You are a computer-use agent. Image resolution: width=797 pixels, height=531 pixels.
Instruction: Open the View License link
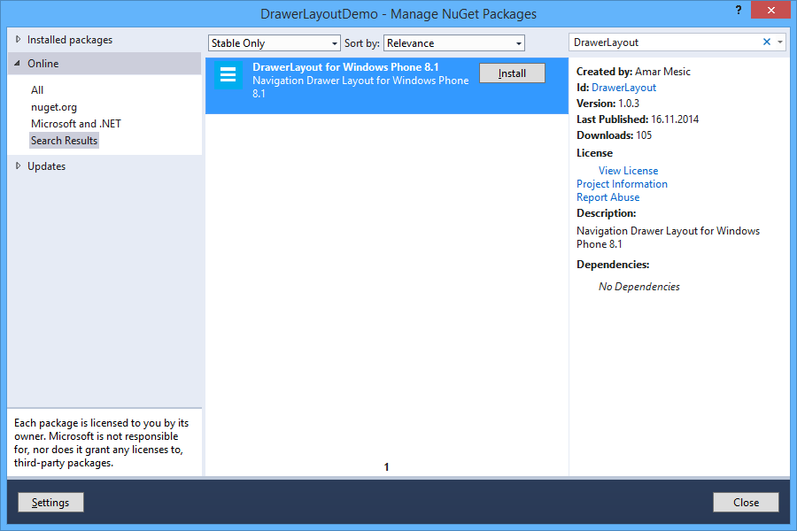[x=628, y=171]
